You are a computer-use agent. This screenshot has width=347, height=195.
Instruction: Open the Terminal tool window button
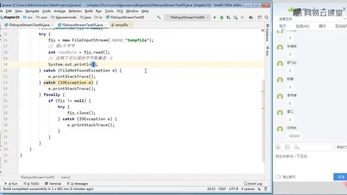[53, 184]
